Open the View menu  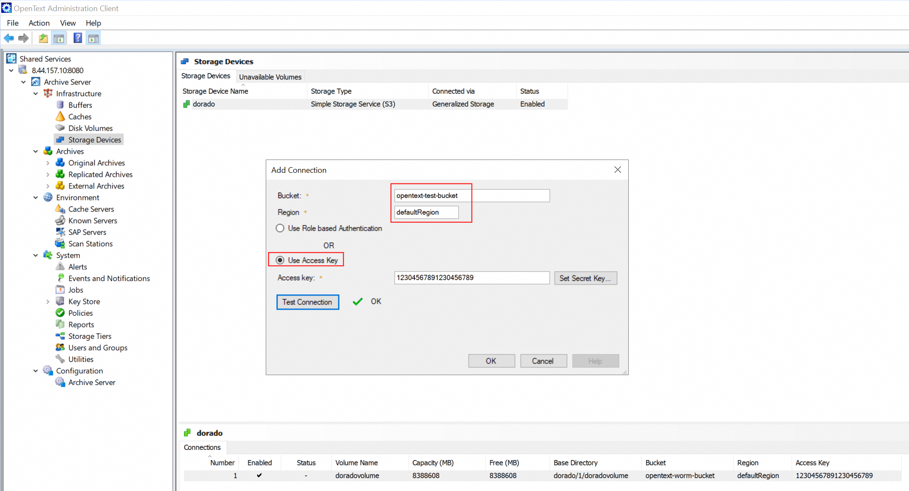click(x=68, y=23)
